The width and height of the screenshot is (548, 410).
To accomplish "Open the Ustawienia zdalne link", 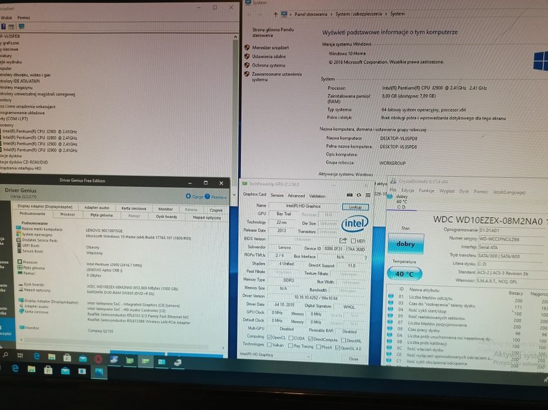I will (269, 56).
